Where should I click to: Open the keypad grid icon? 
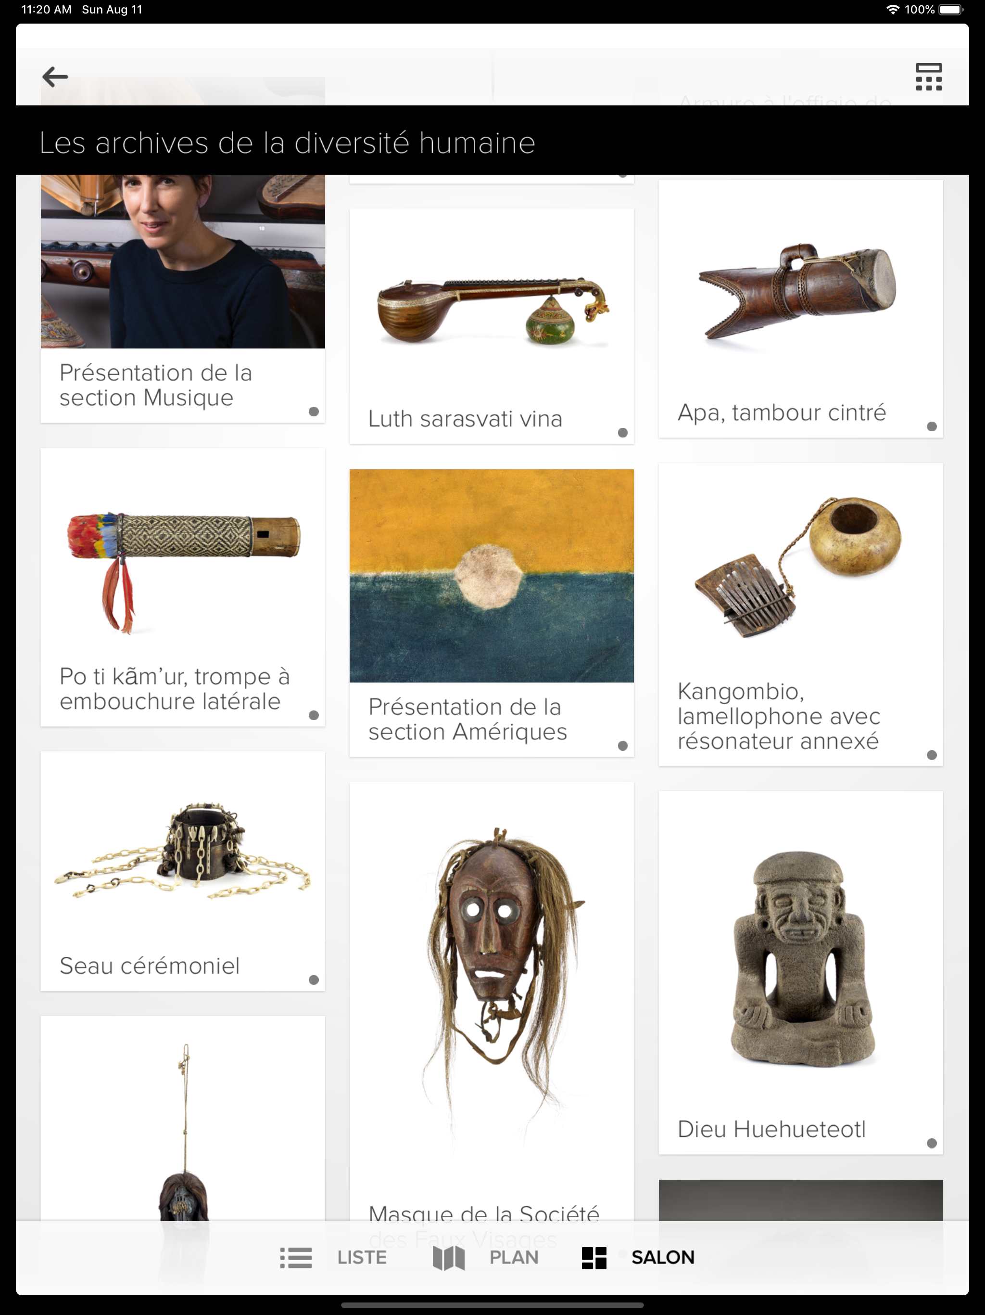[x=929, y=77]
